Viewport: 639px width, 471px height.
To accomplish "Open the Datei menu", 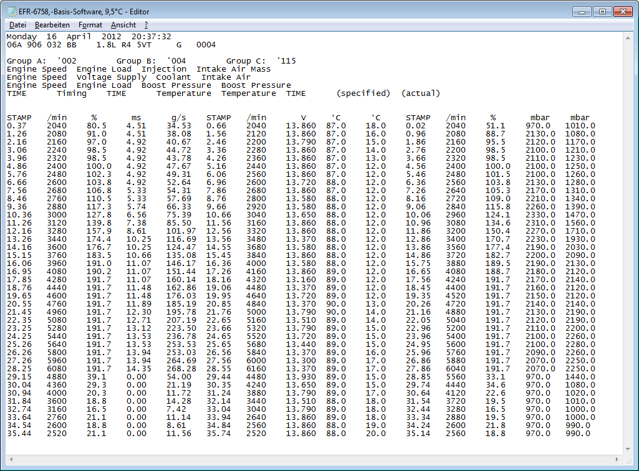I will click(17, 25).
